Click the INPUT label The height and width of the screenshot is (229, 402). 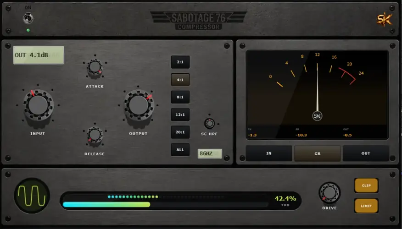(x=38, y=134)
